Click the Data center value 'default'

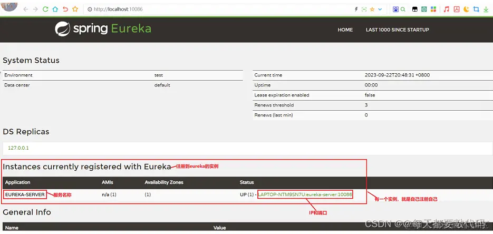[x=162, y=85]
